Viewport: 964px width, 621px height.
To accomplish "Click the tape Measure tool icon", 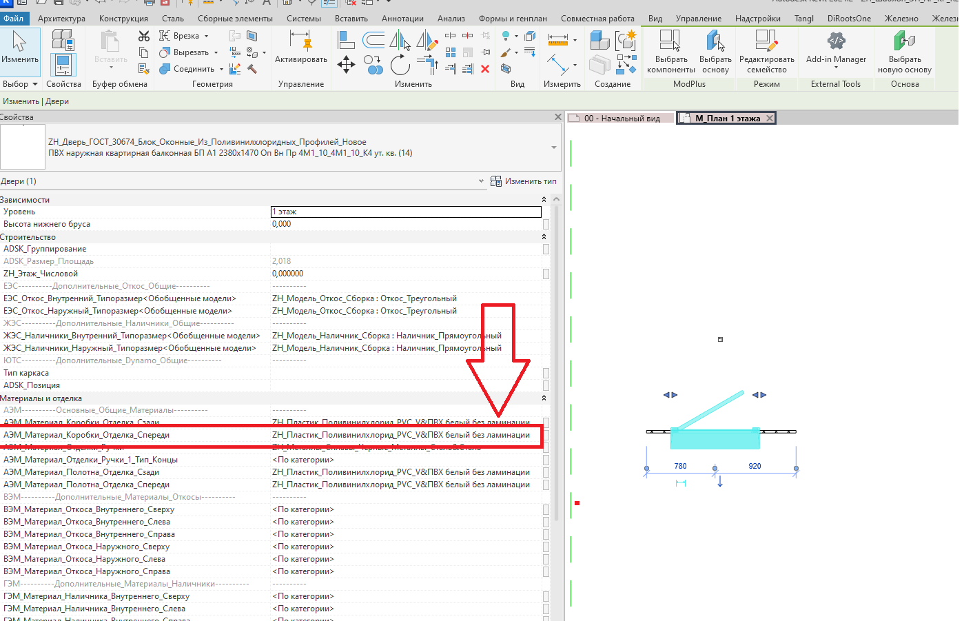I will [558, 40].
